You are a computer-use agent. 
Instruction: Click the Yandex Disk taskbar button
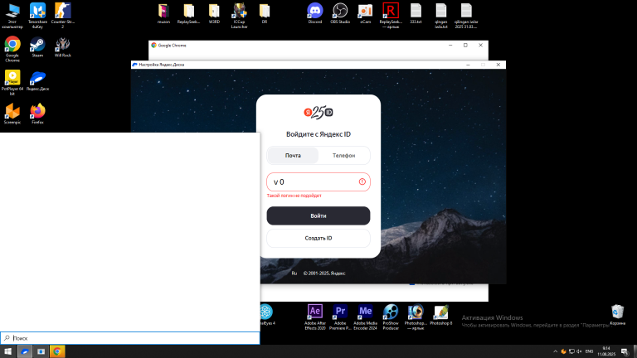click(x=25, y=351)
